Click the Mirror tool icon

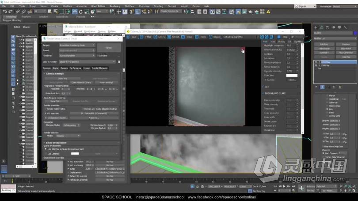pyautogui.click(x=187, y=11)
